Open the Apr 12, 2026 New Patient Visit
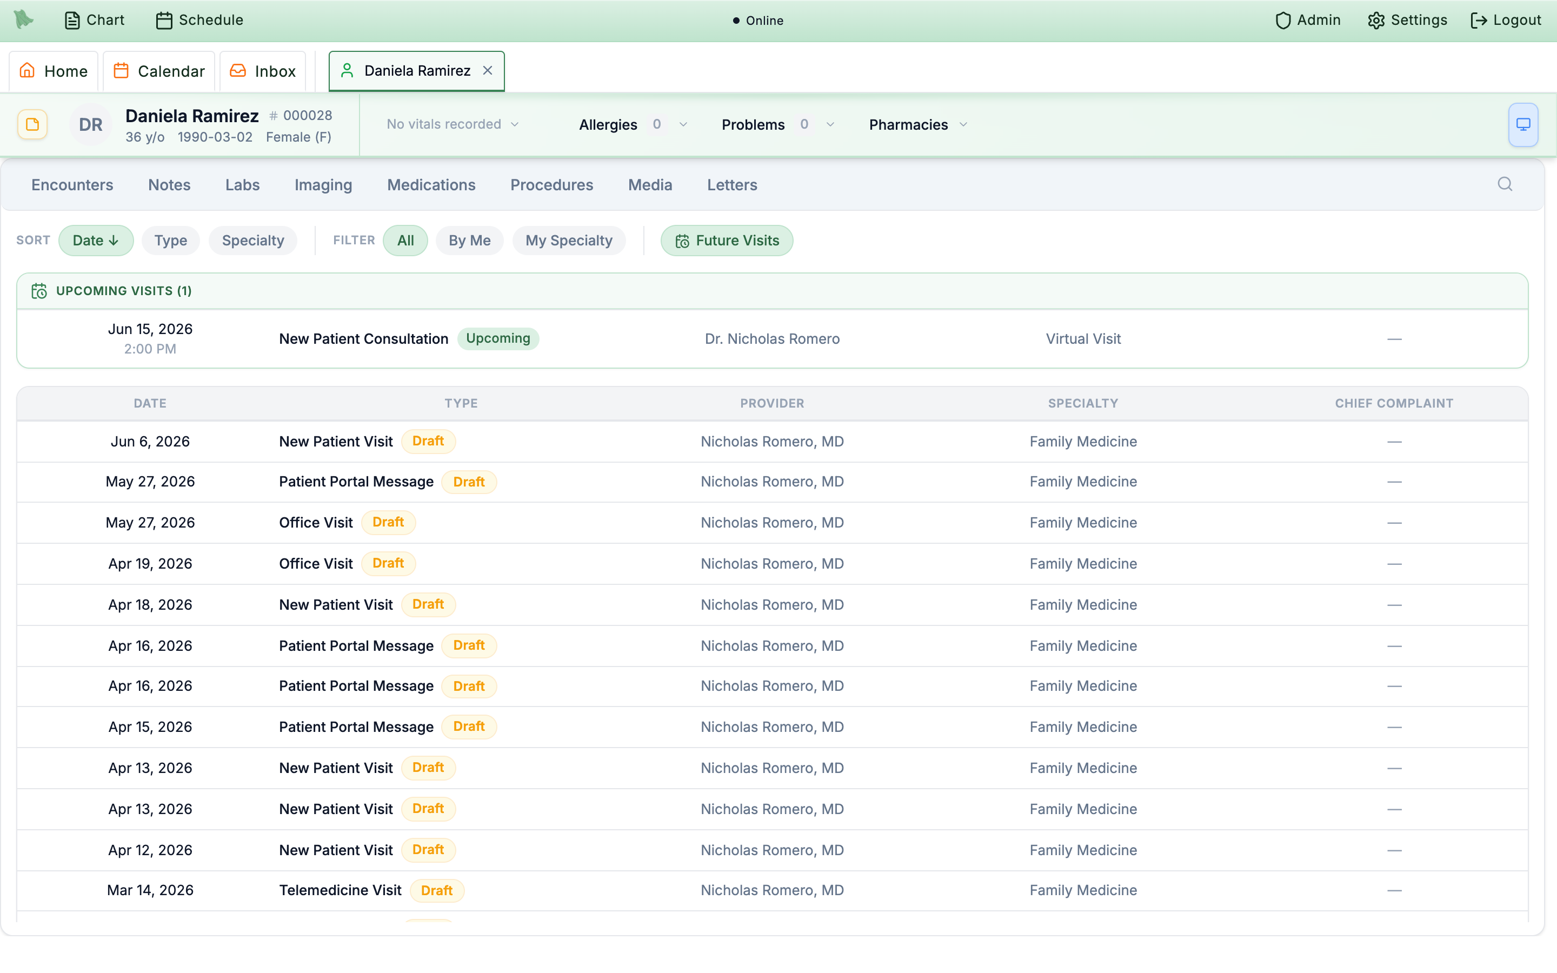The image size is (1557, 973). [x=772, y=850]
